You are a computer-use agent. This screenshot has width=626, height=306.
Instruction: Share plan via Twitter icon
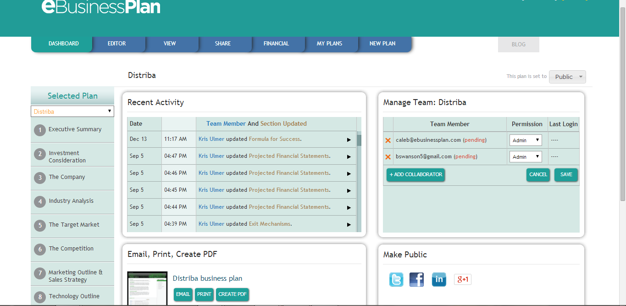coord(396,279)
